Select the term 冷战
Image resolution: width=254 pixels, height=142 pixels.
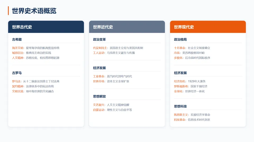tap(177, 53)
